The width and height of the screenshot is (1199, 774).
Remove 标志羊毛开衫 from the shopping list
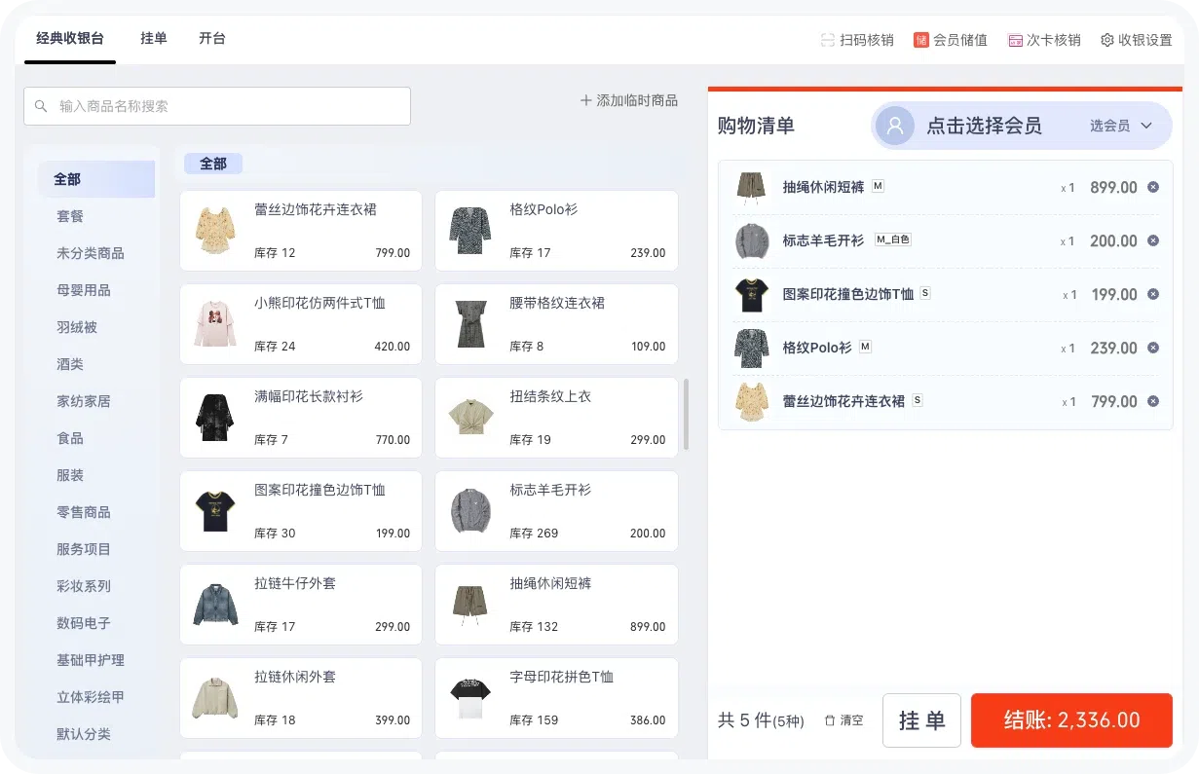pos(1153,240)
